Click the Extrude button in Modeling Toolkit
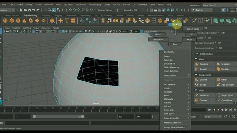Viewport: 237px width, 133px height. [x=204, y=80]
